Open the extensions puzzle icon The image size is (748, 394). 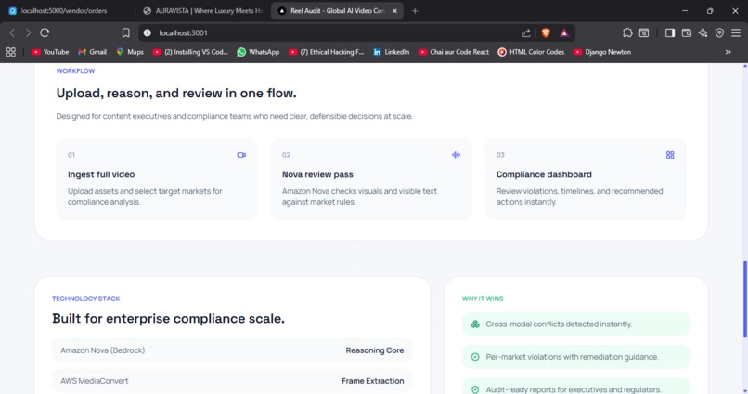[627, 32]
